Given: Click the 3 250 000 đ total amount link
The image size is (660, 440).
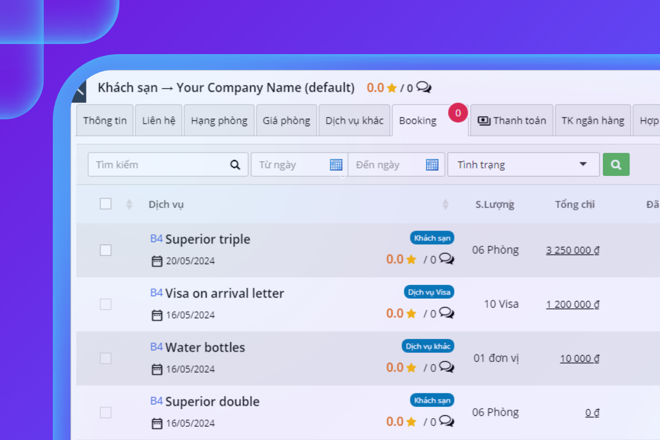Looking at the screenshot, I should point(572,250).
